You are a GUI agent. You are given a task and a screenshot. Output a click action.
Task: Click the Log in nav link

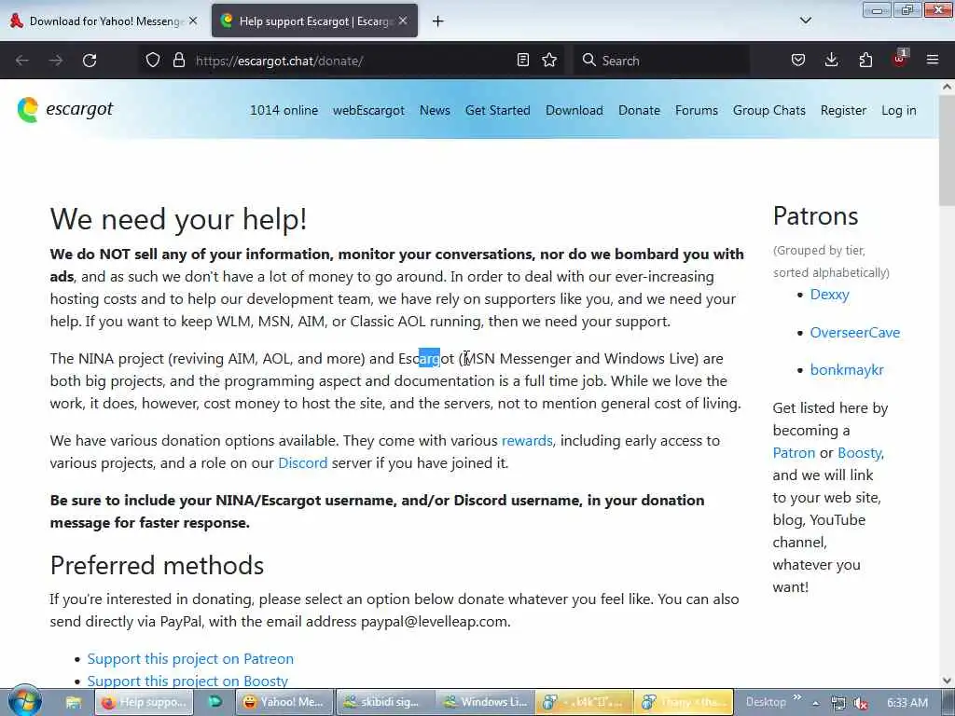point(899,110)
